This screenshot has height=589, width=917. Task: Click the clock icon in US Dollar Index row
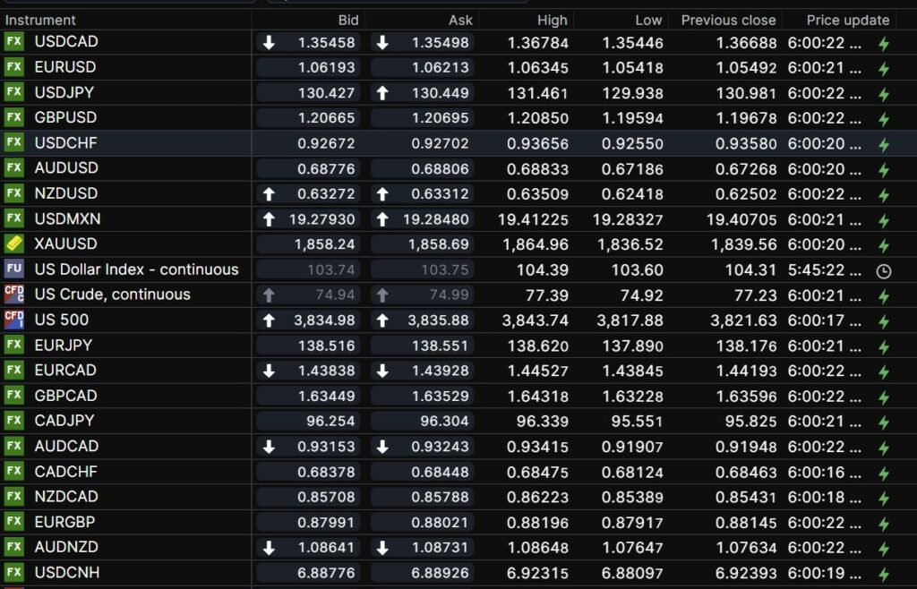[883, 270]
